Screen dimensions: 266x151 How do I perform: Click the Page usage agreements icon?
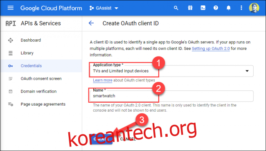[x=11, y=104]
